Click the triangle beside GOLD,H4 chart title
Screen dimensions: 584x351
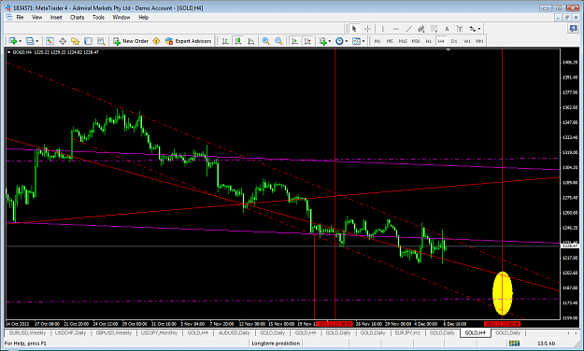coord(8,52)
